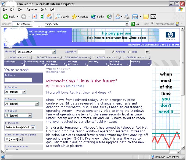Click the Unknown Zone security indicator
The height and width of the screenshot is (161, 186).
coord(166,157)
